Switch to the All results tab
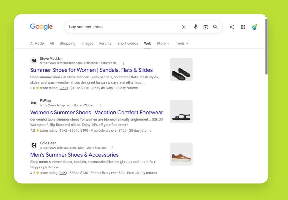 (52, 44)
